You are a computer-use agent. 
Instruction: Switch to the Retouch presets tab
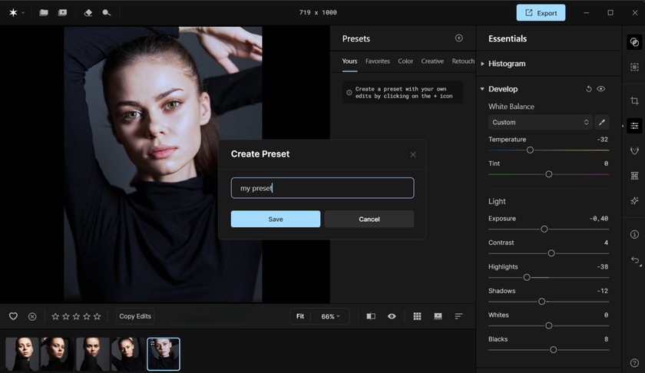tap(463, 61)
